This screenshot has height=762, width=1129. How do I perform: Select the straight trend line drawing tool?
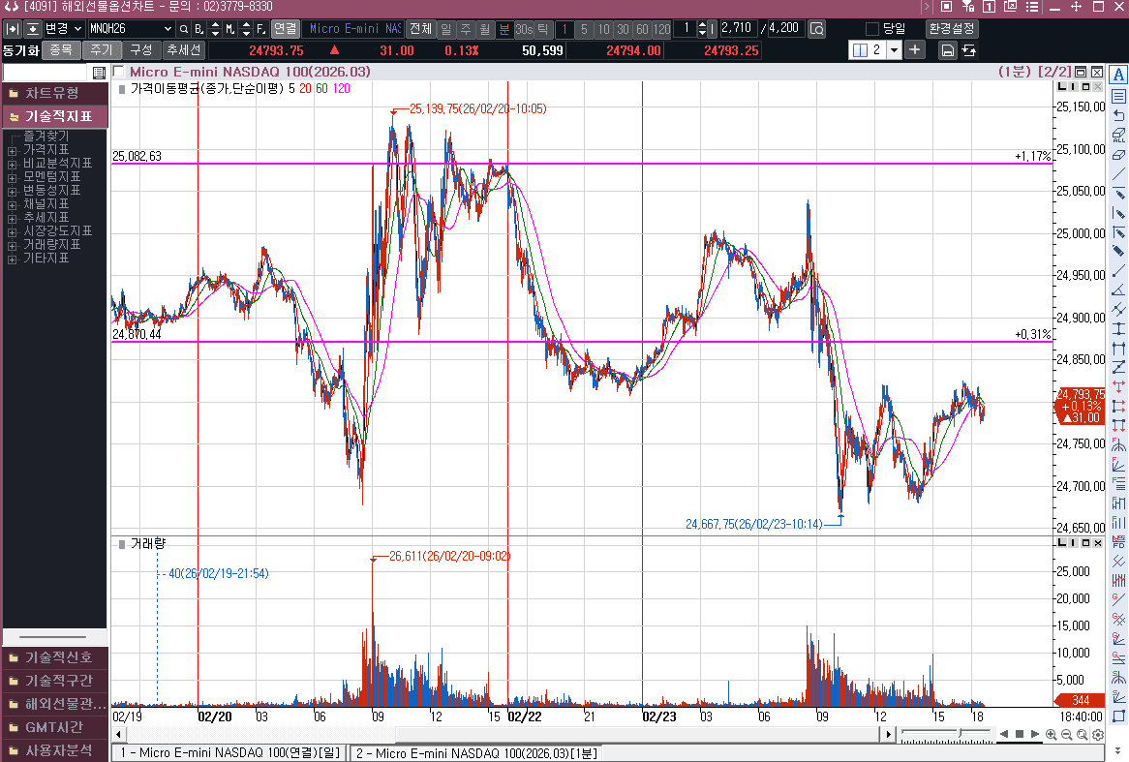click(x=1118, y=174)
